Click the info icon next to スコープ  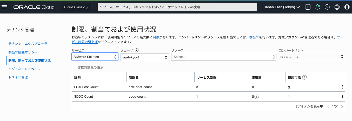[x=137, y=50]
